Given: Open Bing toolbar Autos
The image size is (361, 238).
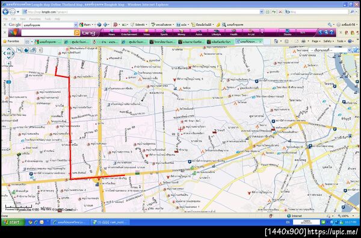Looking at the screenshot, I should (199, 33).
